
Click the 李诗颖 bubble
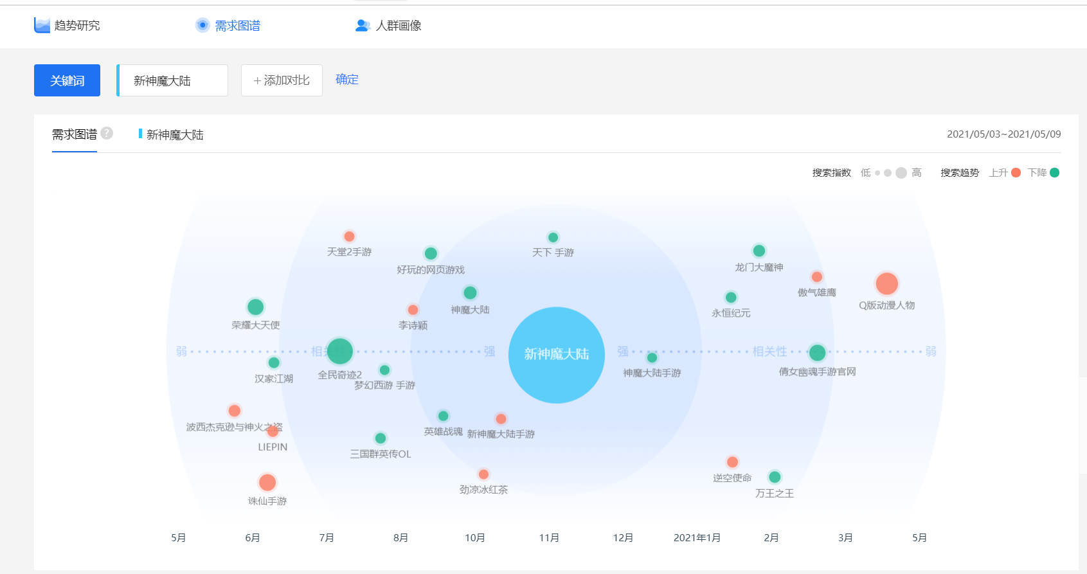[413, 310]
